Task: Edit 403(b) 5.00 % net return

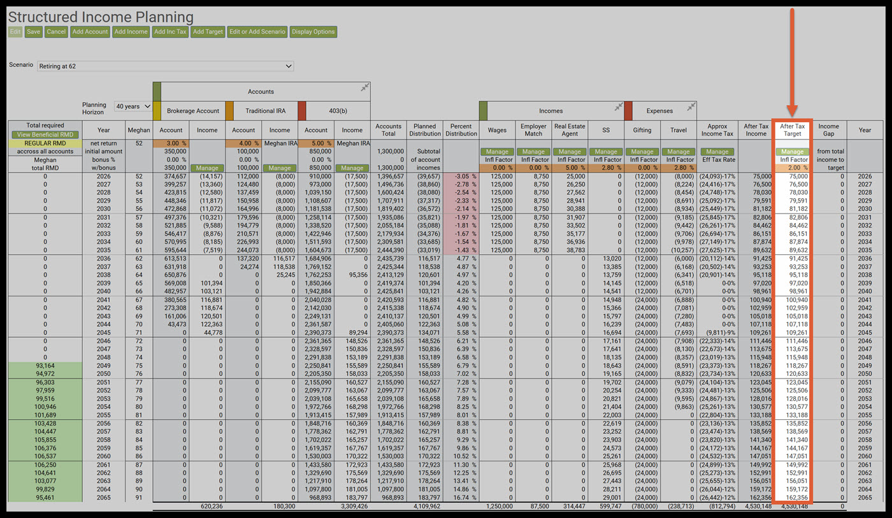Action: point(316,143)
